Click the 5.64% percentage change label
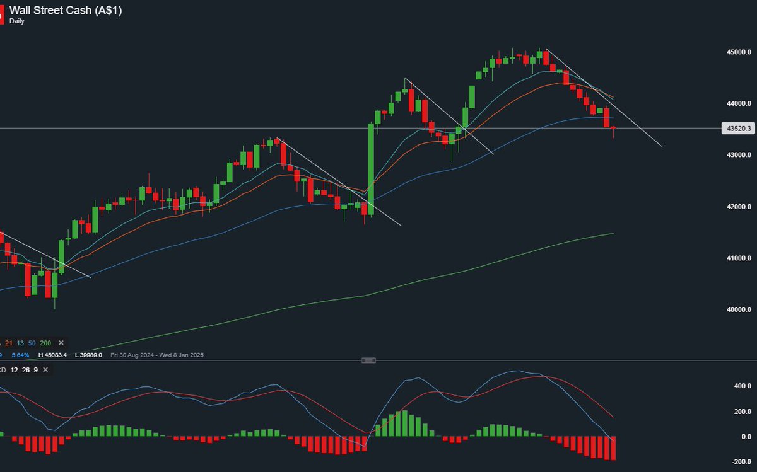This screenshot has width=757, height=472. coord(19,355)
